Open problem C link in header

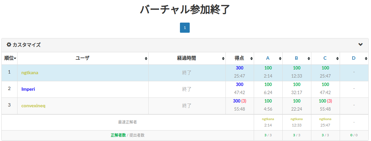pos(325,58)
